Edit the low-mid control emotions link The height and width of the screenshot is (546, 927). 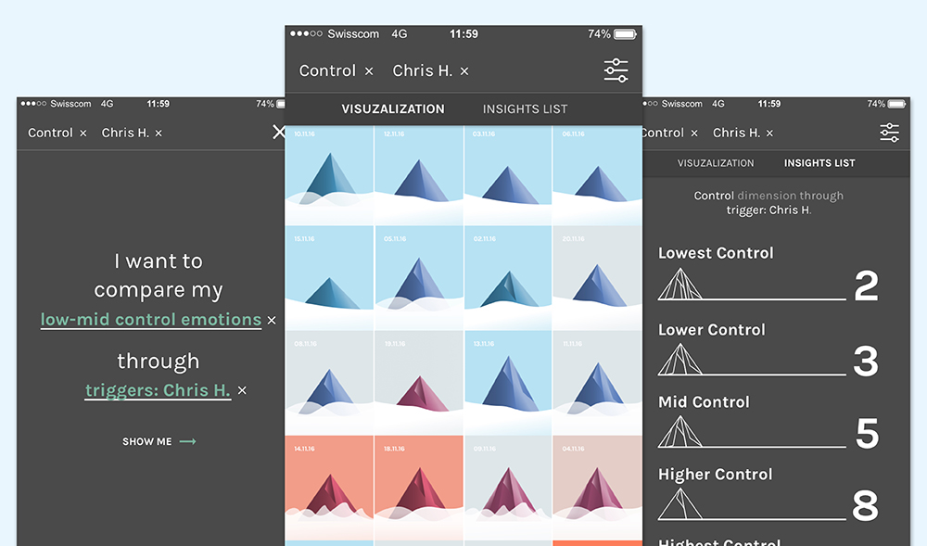click(151, 320)
